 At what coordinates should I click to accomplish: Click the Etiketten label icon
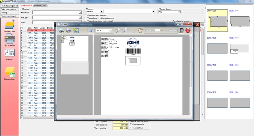pos(9,53)
